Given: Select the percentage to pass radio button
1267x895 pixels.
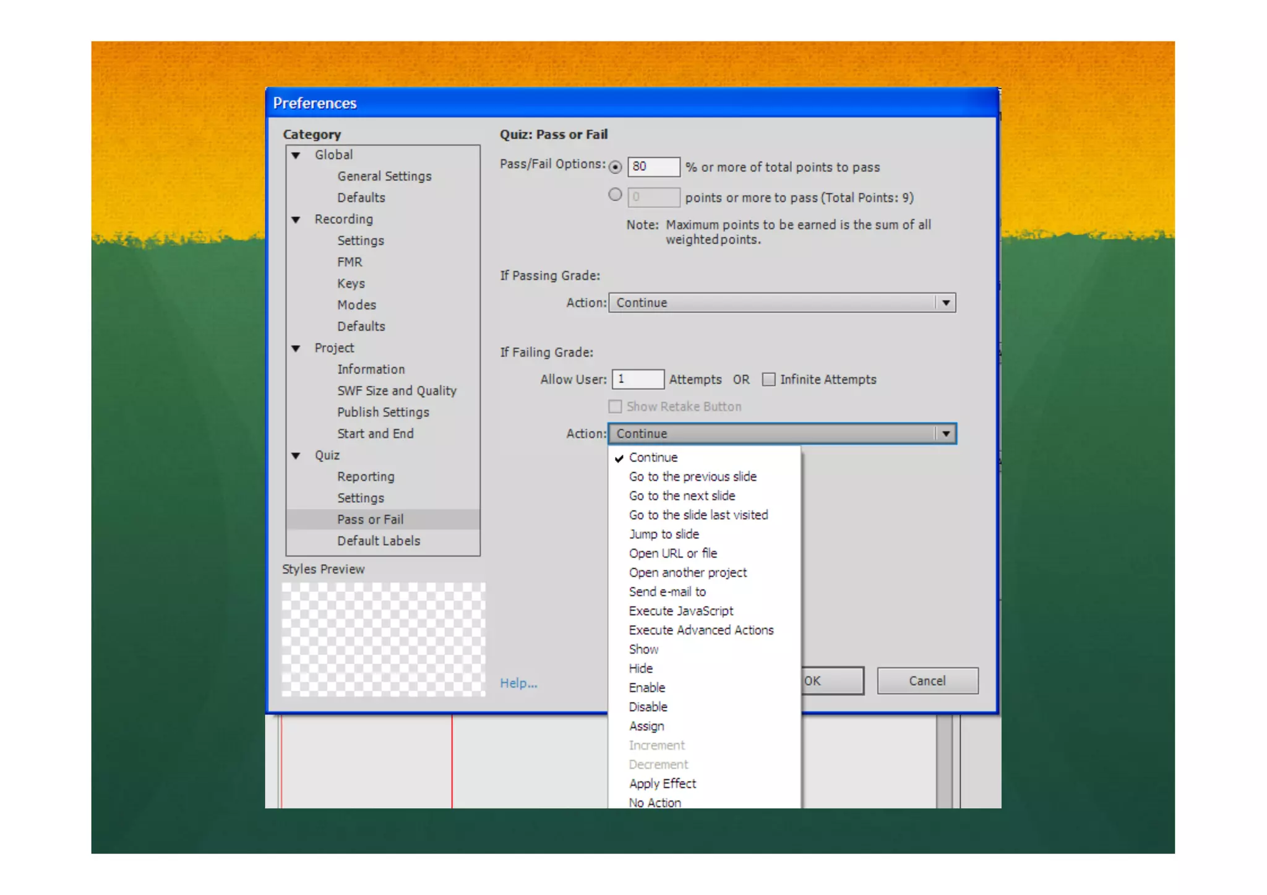Looking at the screenshot, I should click(615, 167).
